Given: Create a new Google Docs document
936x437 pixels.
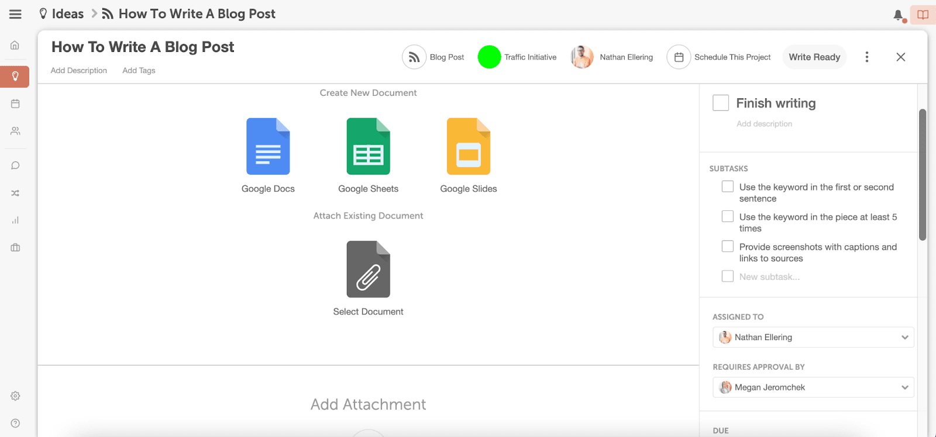Looking at the screenshot, I should [268, 146].
